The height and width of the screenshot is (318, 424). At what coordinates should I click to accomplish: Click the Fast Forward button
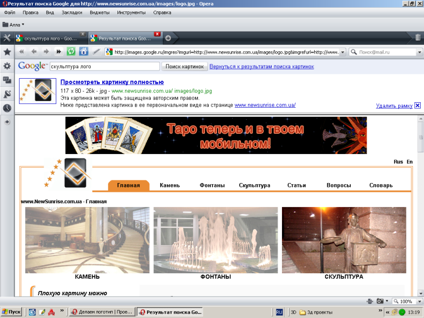coord(58,52)
